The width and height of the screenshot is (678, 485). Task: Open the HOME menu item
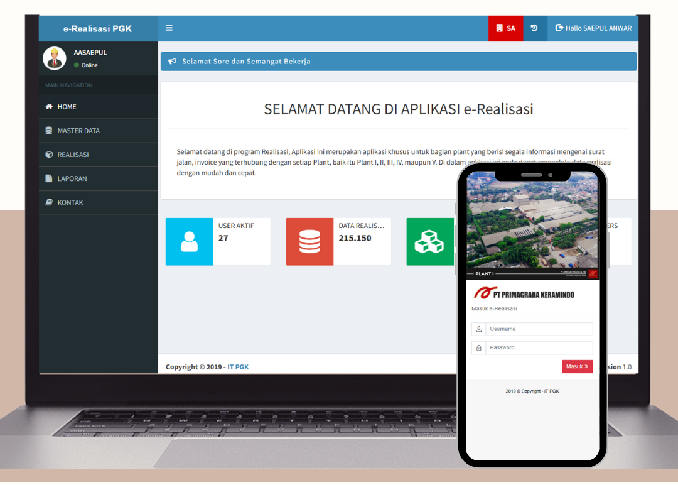(98, 107)
